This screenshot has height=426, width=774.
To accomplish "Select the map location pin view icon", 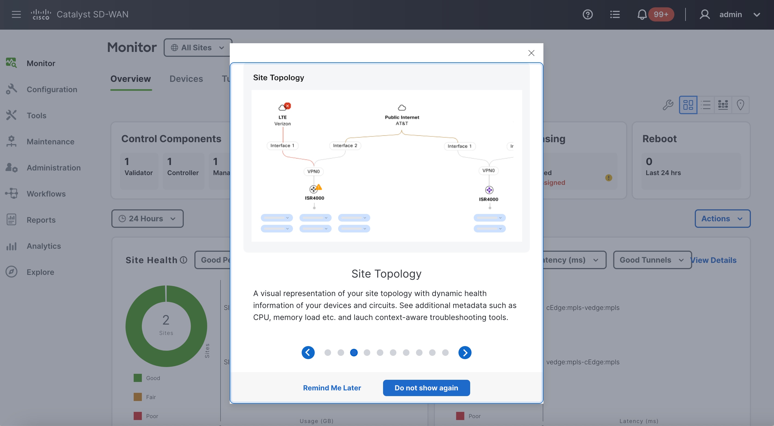I will pos(740,105).
